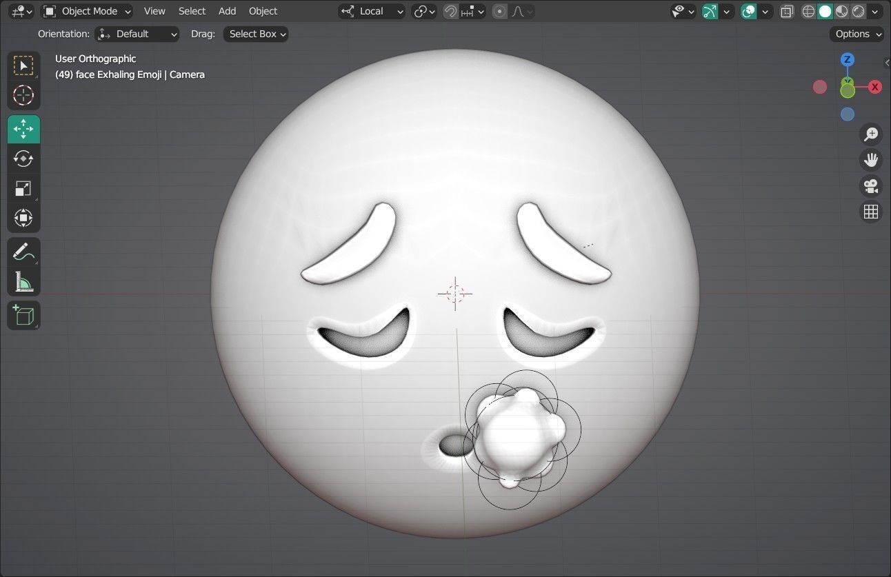Screen dimensions: 891x577
Task: Open the Select menu
Action: click(192, 11)
